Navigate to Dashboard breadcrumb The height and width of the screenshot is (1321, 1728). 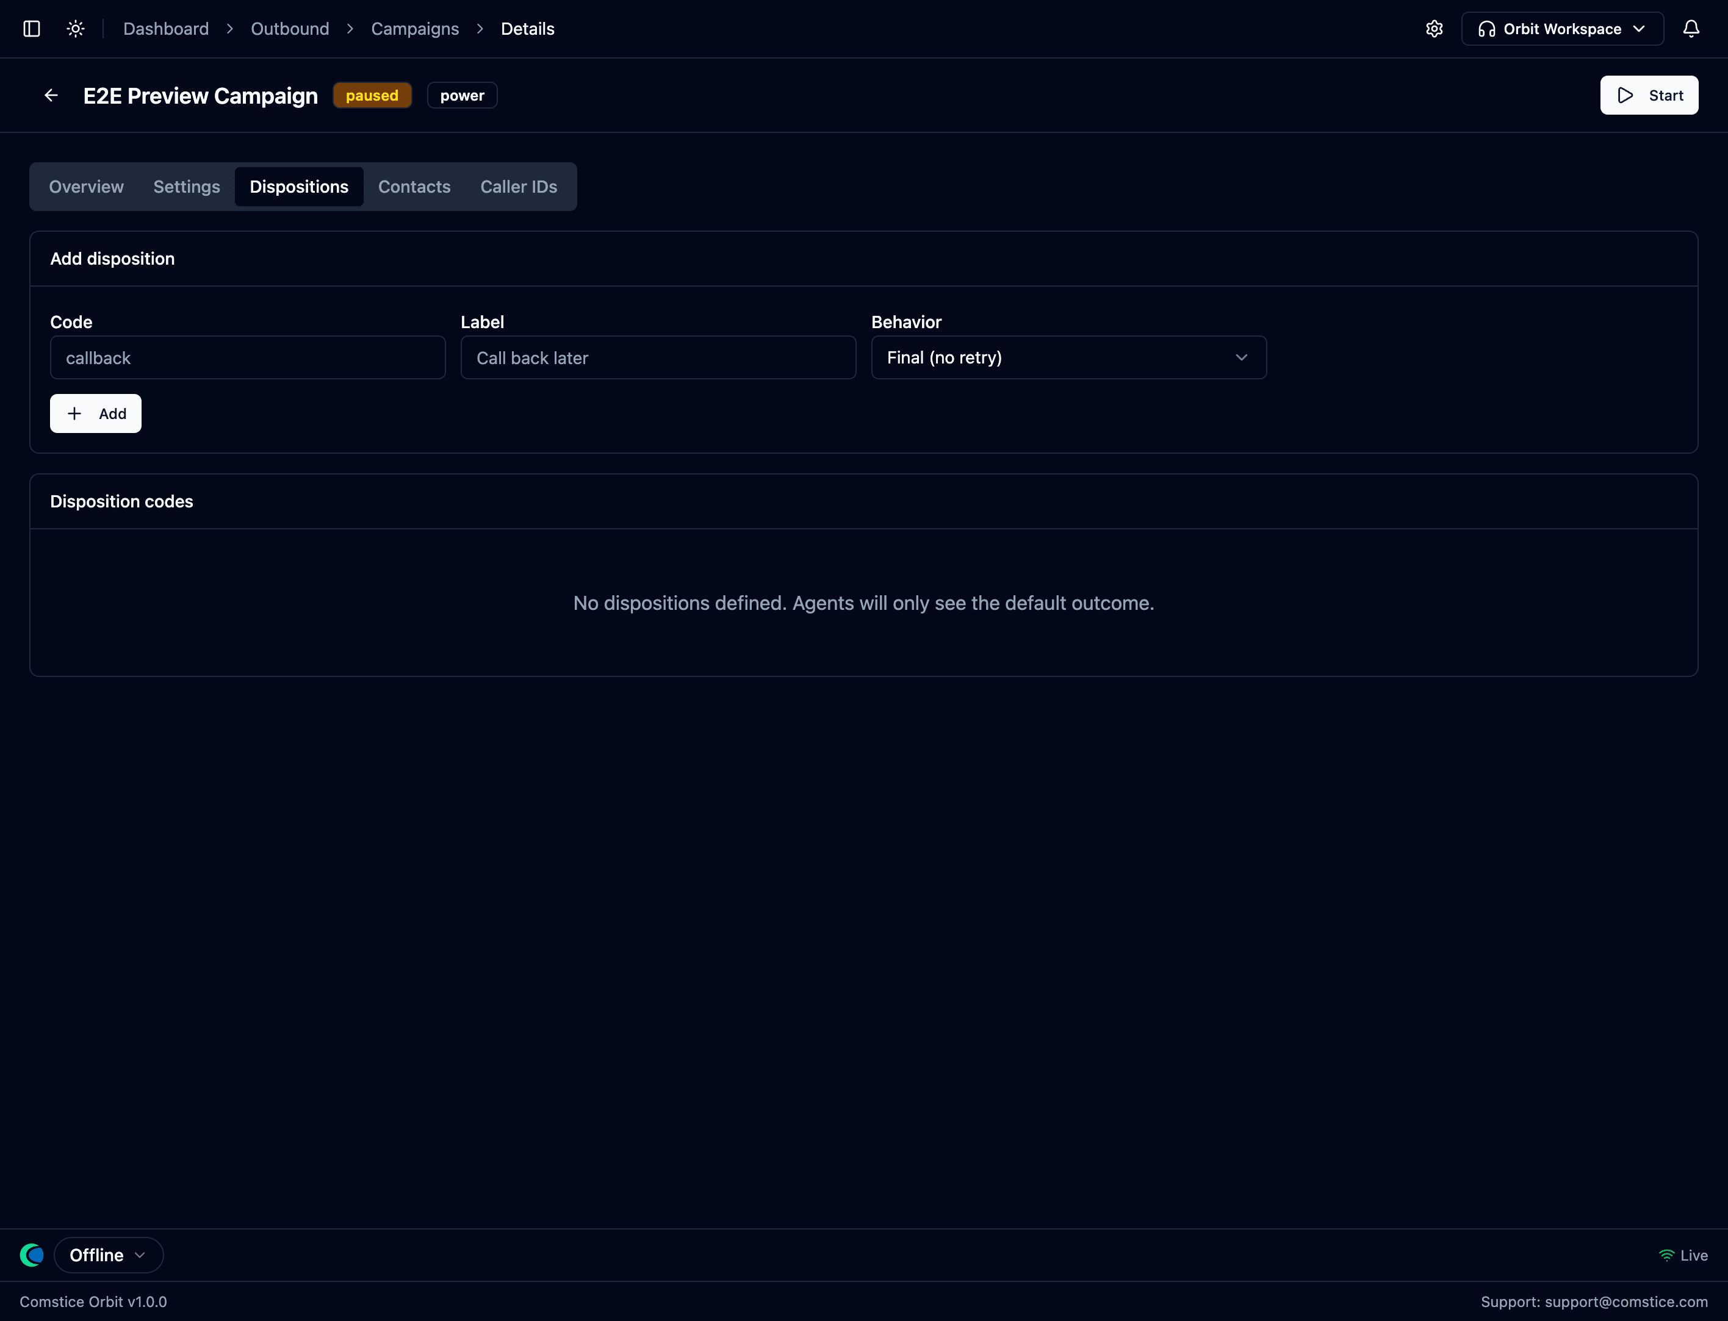[166, 29]
